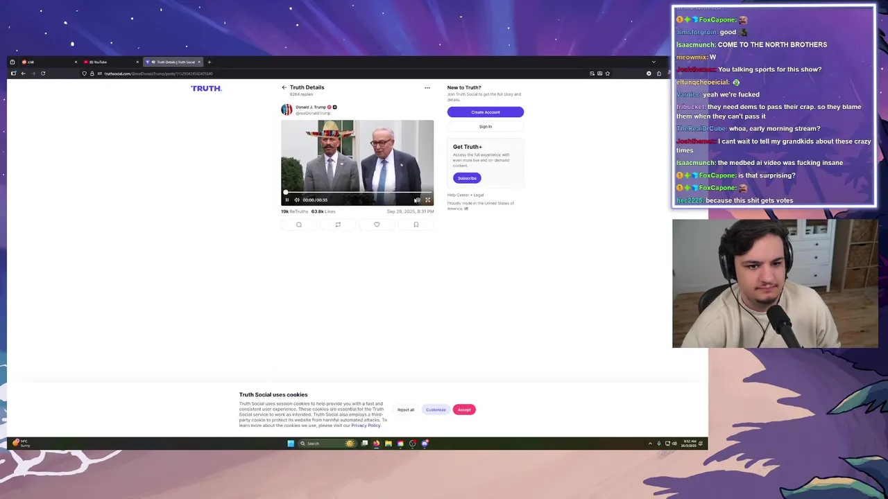
Task: Subscribe to Truth+
Action: pos(467,178)
